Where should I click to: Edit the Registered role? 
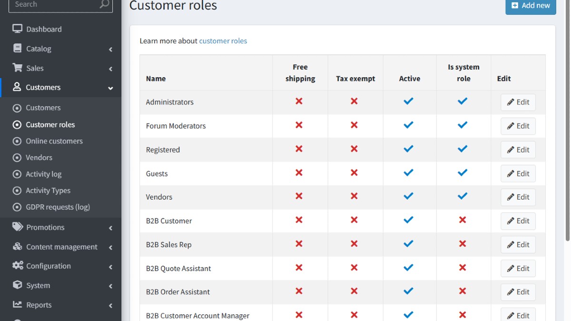pyautogui.click(x=518, y=150)
